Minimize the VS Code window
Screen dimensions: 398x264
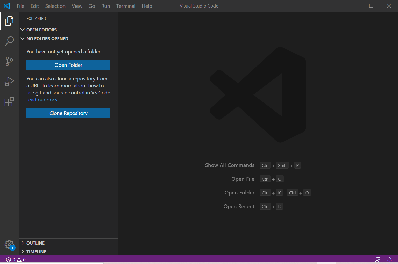(353, 6)
